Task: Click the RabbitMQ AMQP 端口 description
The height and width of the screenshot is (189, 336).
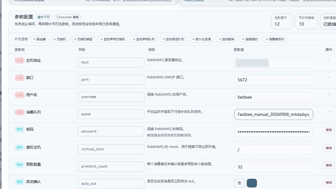Action: 166,77
